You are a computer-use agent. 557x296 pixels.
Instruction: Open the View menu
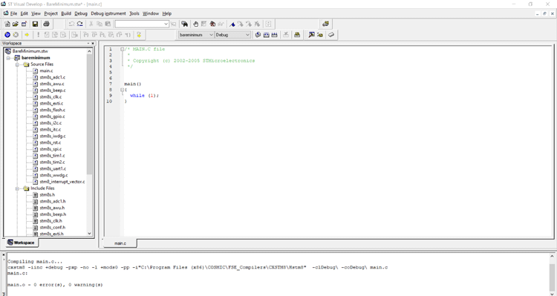(x=36, y=13)
